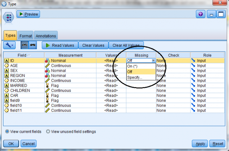229x151 pixels.
Task: Click the string type icon for ID
Action: point(6,61)
